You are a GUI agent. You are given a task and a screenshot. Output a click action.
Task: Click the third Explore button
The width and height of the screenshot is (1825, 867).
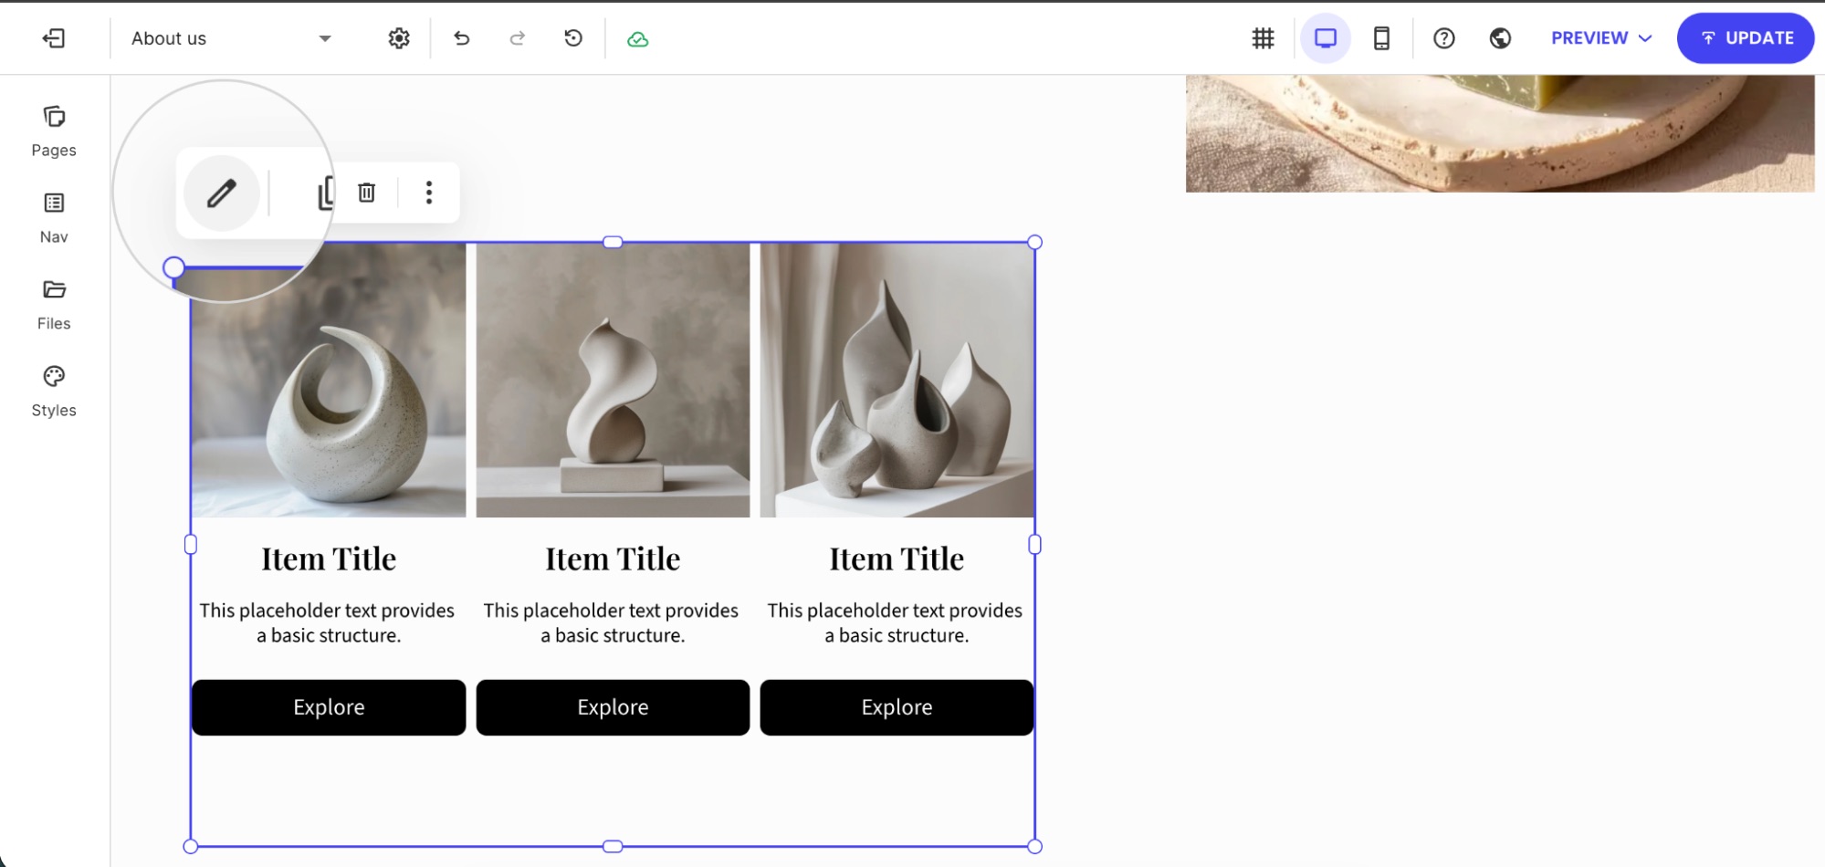point(897,707)
